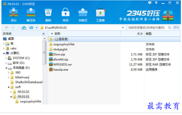Viewport: 182px width, 115px height.
Task: Collapse the soft folder node
Action: 9,87
